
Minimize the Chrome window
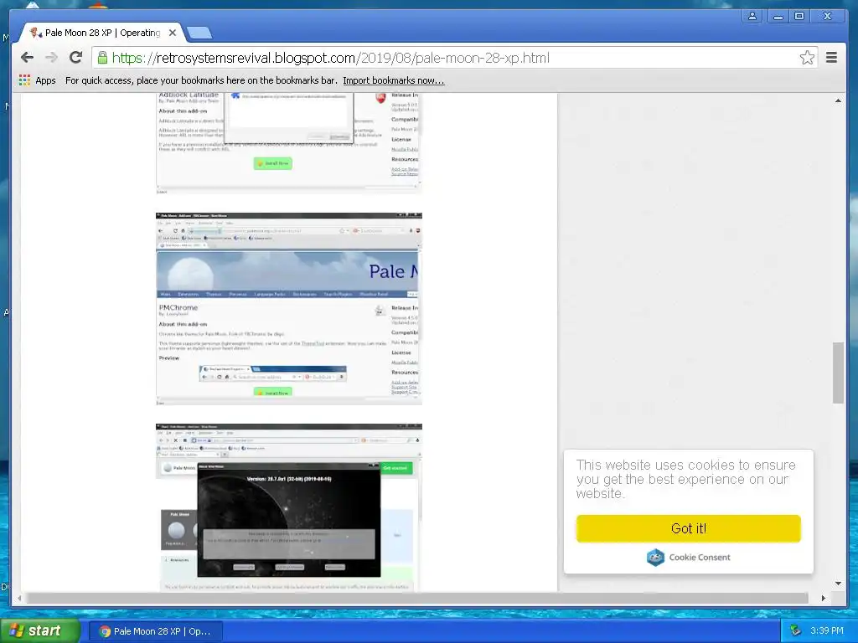778,16
